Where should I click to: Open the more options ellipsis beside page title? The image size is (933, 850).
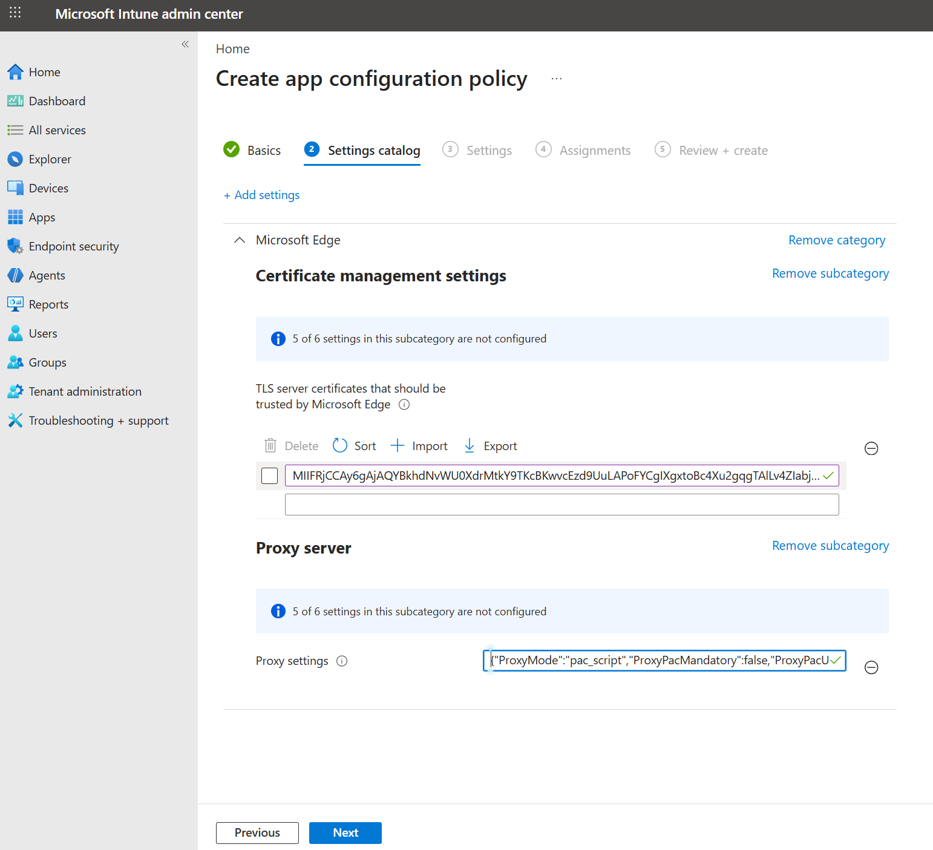coord(557,79)
